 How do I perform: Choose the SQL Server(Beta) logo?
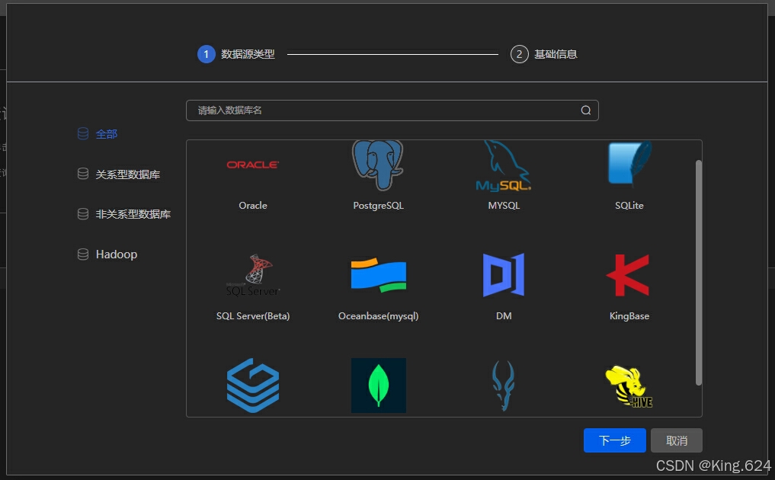tap(252, 275)
